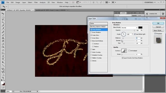The height and width of the screenshot is (93, 166).
Task: Select the Magic Wand tool
Action: (3, 22)
